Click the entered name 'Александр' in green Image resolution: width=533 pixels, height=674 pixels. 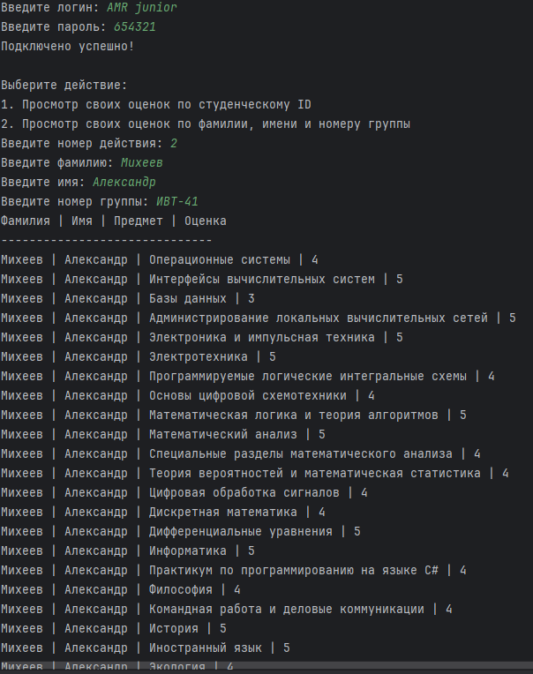[124, 182]
